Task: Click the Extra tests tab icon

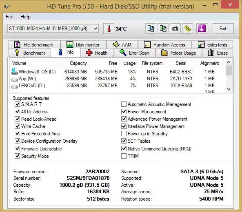Action: click(201, 44)
